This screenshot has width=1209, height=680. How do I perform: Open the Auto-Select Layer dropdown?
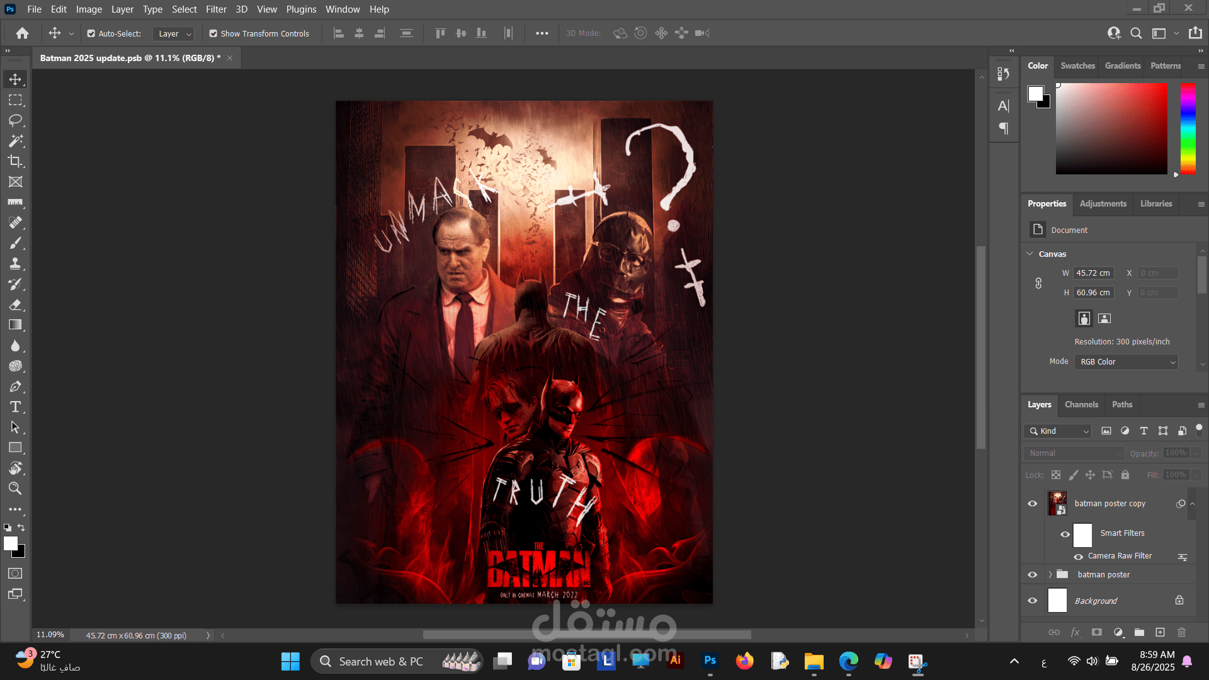click(174, 33)
